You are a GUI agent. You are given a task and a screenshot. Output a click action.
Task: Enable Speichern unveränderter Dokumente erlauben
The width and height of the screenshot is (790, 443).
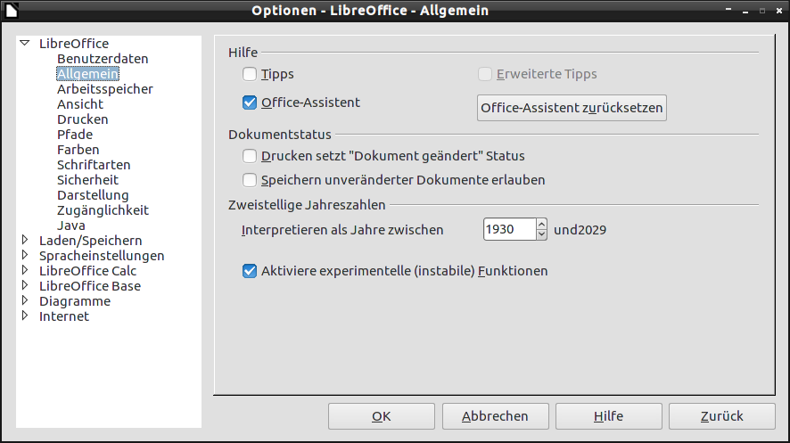(x=250, y=180)
